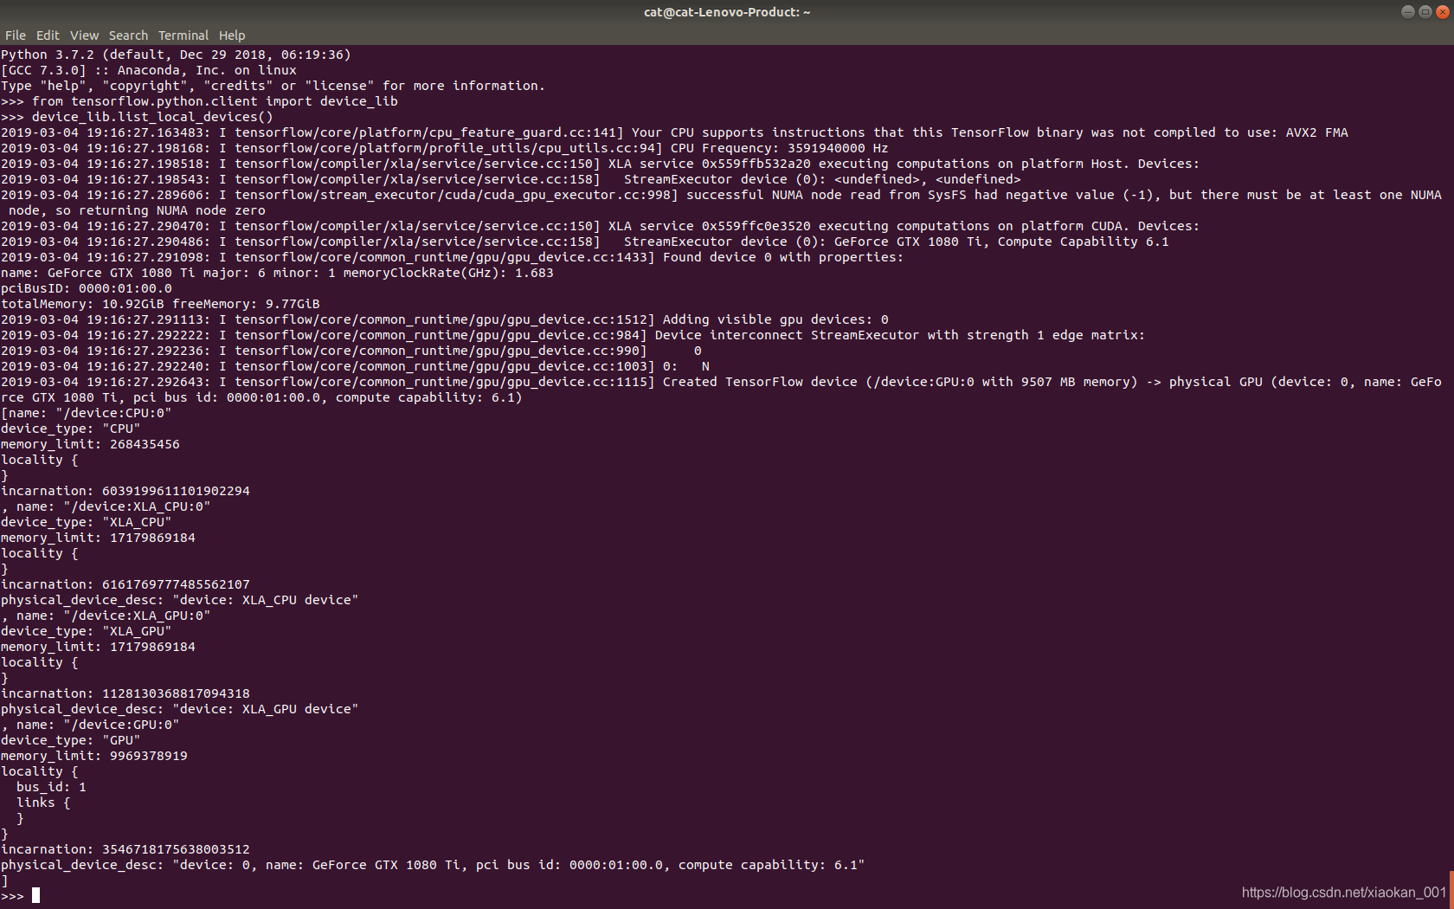
Task: Click the '<undefined>, <undefined>' StreamExecutor line
Action: point(511,179)
